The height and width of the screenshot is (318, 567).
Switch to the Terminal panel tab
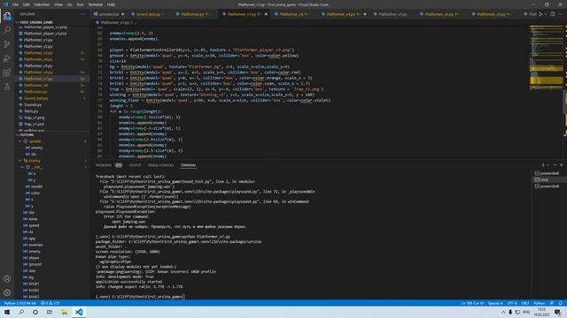tap(189, 165)
